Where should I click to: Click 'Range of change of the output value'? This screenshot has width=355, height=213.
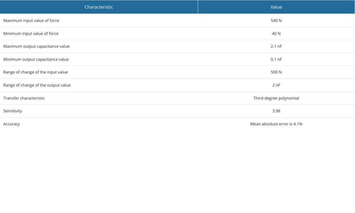pyautogui.click(x=37, y=85)
